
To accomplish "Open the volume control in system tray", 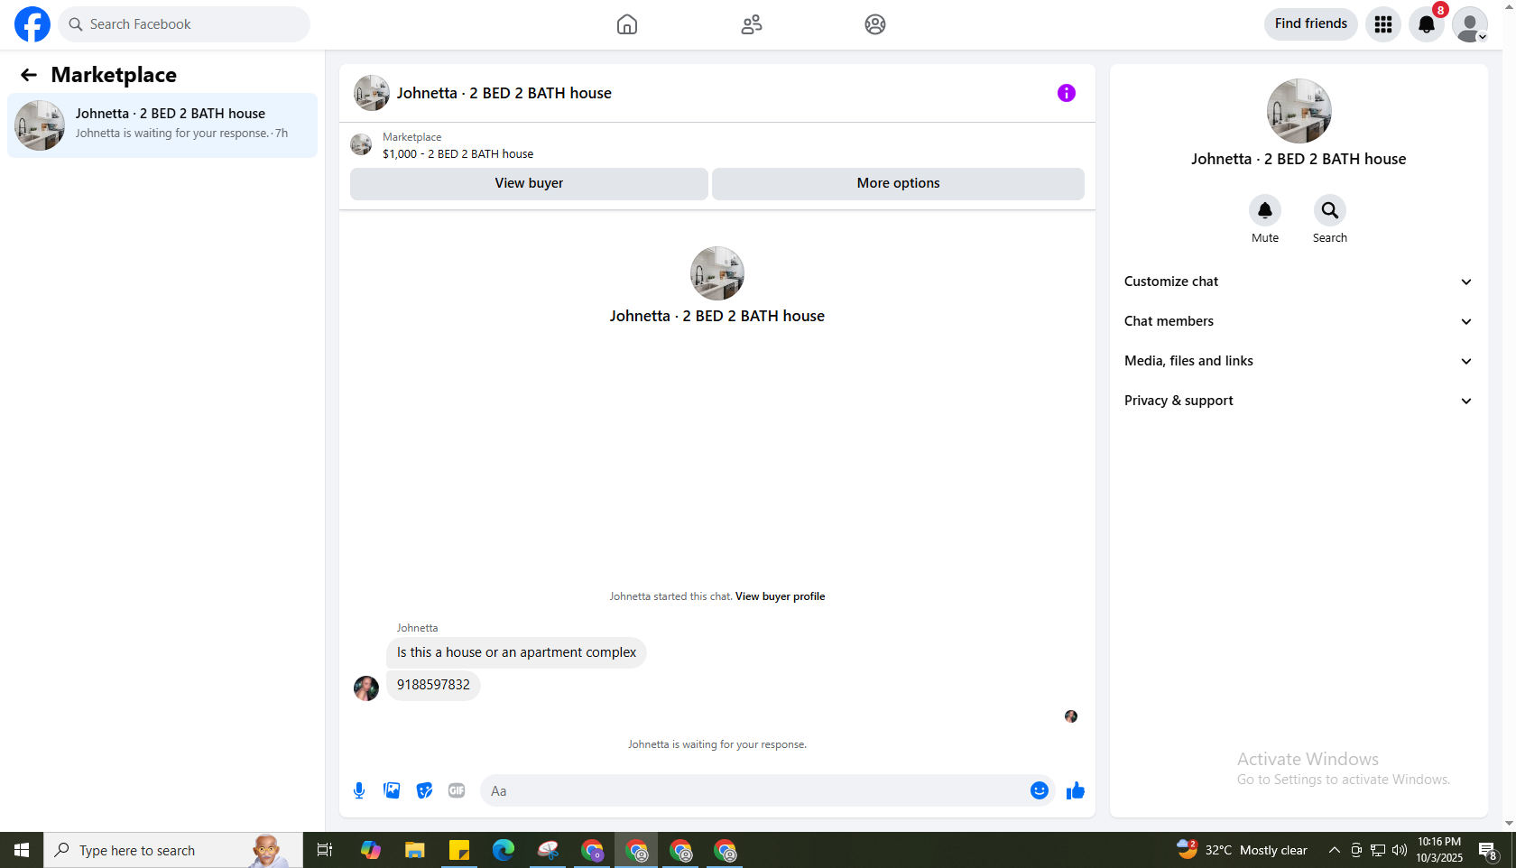I will pos(1400,850).
